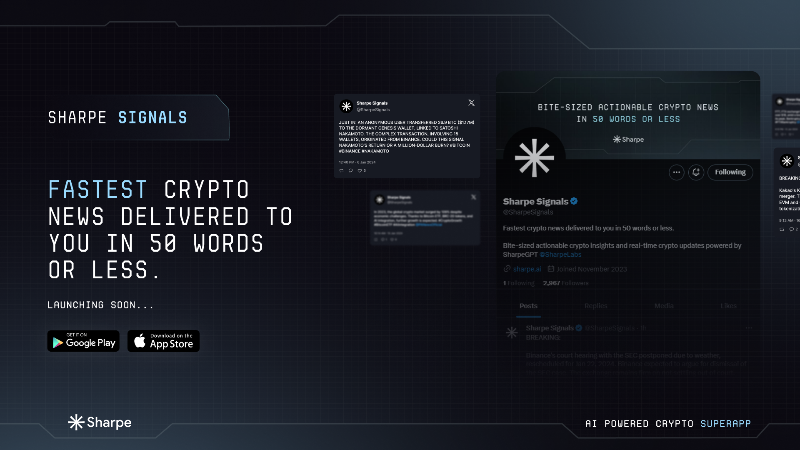Click the 2,967 Followers count
This screenshot has width=800, height=450.
(x=565, y=283)
